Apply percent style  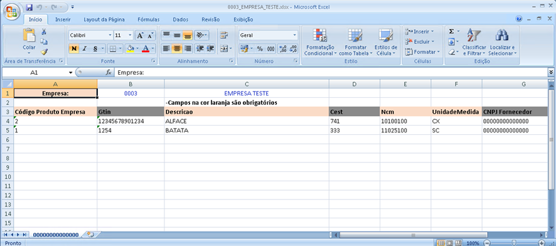(260, 48)
